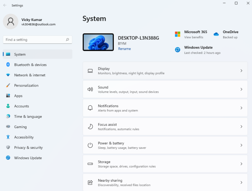
Task: Expand Storage settings chevron
Action: (x=241, y=164)
